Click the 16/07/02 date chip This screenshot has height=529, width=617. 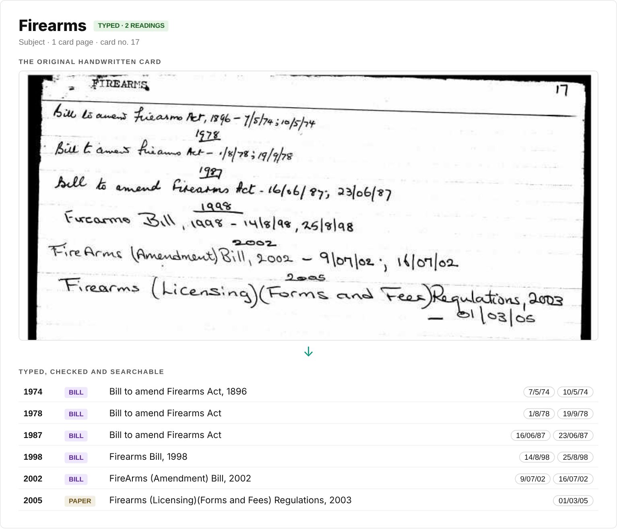coord(573,479)
